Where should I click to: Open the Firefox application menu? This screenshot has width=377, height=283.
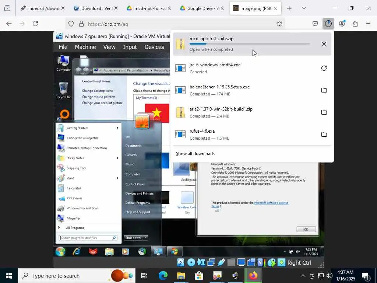tap(368, 24)
